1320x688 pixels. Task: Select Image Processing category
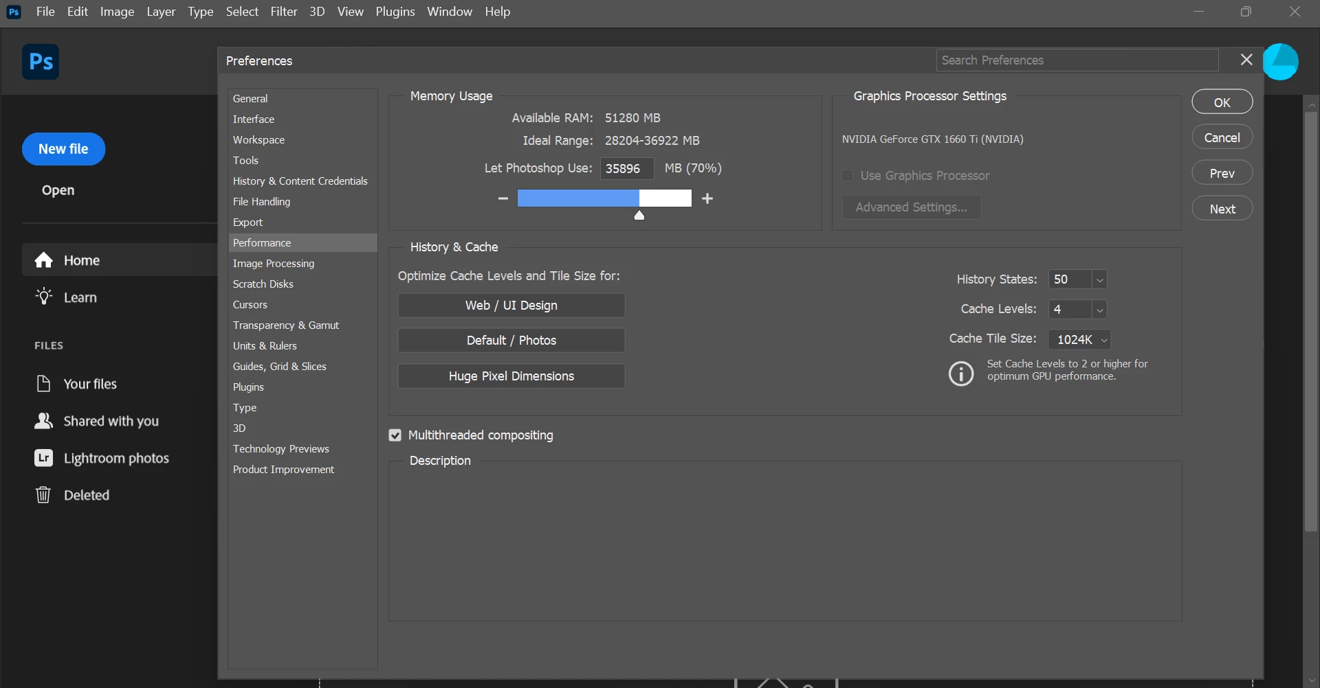pos(302,264)
